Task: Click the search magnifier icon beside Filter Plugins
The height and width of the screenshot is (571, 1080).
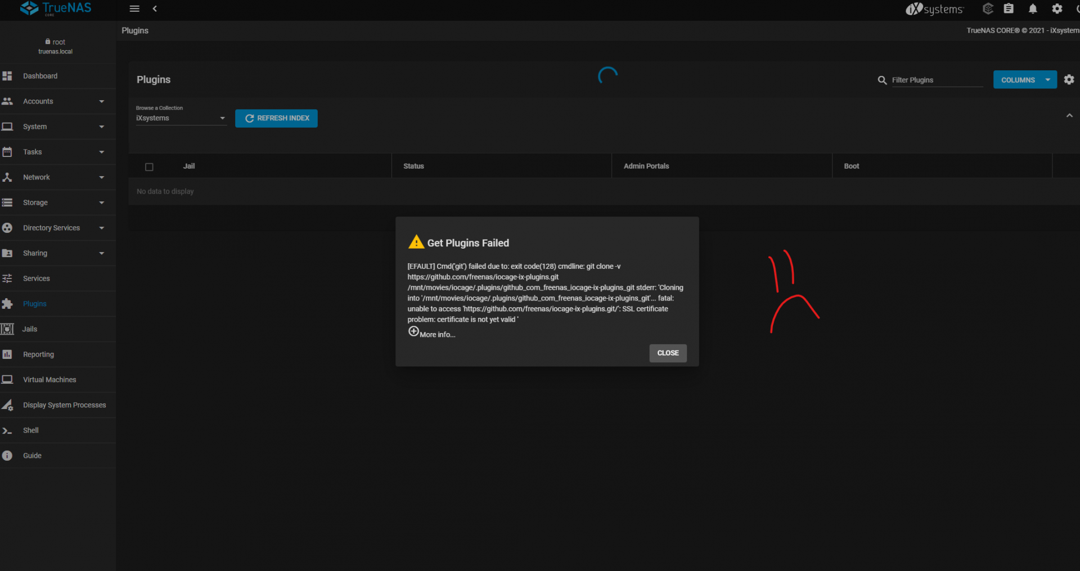Action: click(882, 80)
